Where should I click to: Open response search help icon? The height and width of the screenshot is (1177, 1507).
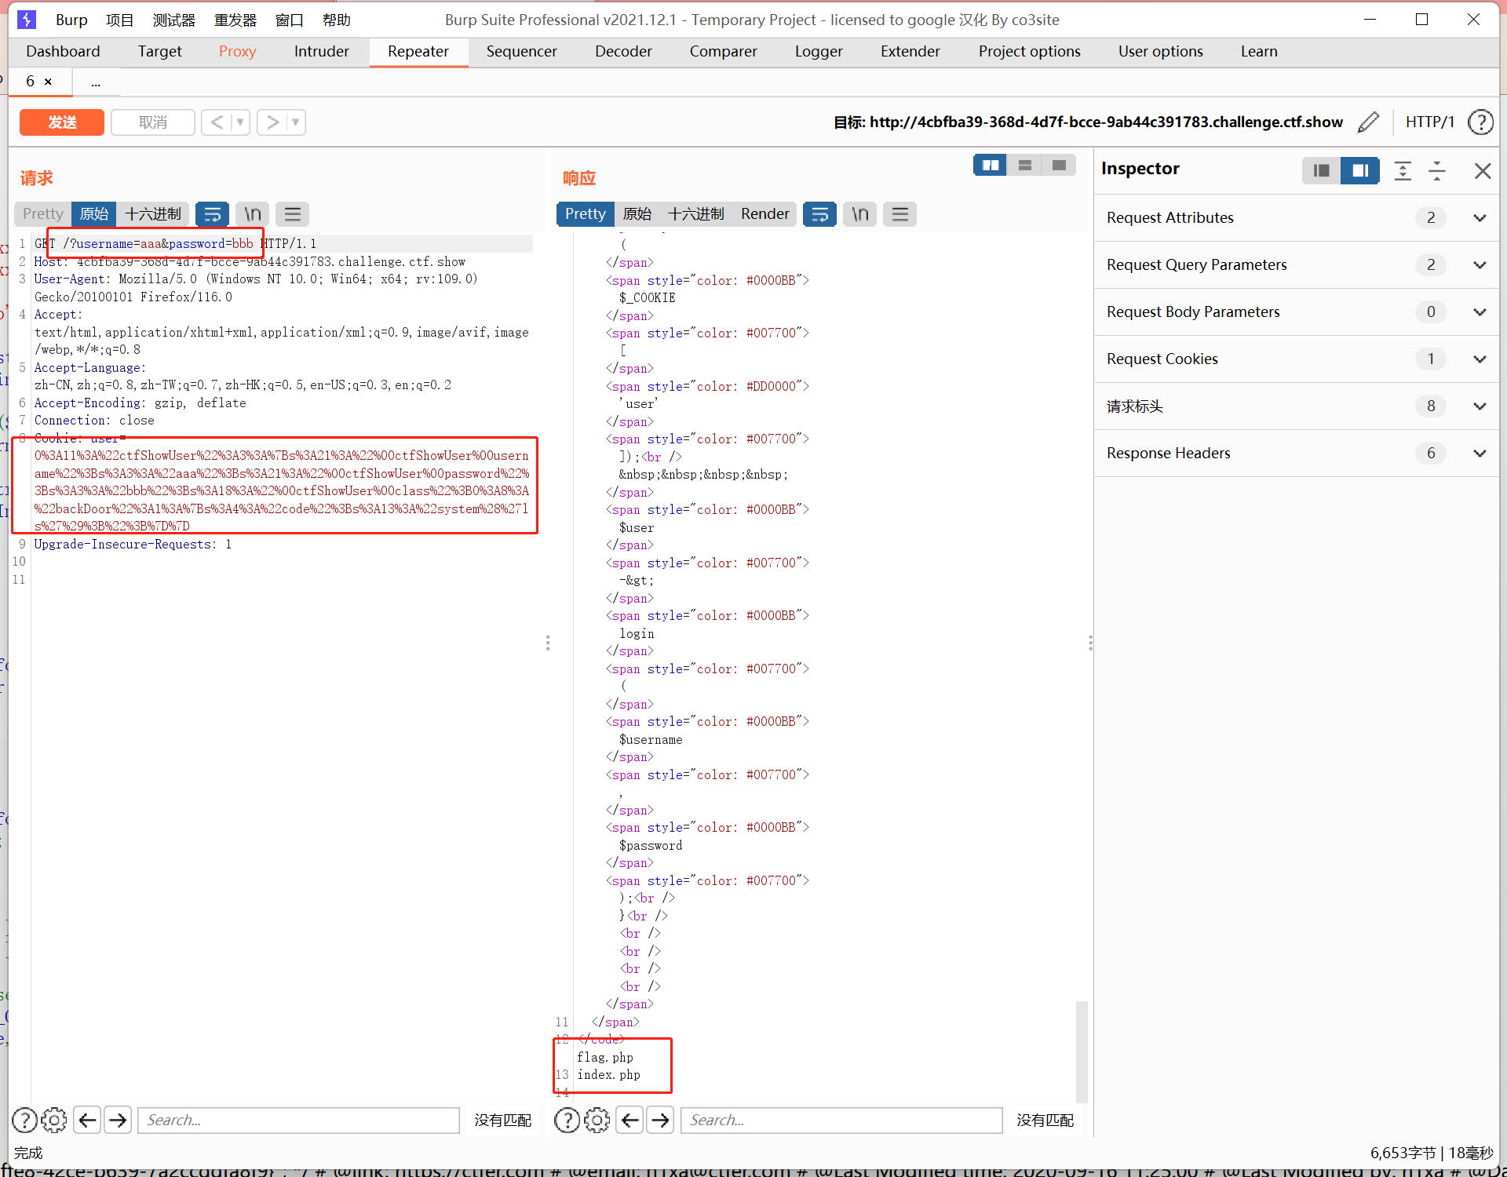pos(567,1121)
